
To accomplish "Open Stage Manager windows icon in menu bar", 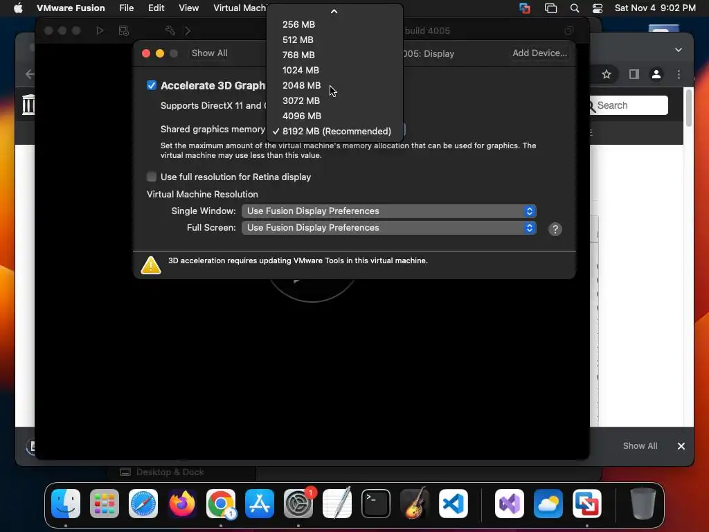I will 550,8.
